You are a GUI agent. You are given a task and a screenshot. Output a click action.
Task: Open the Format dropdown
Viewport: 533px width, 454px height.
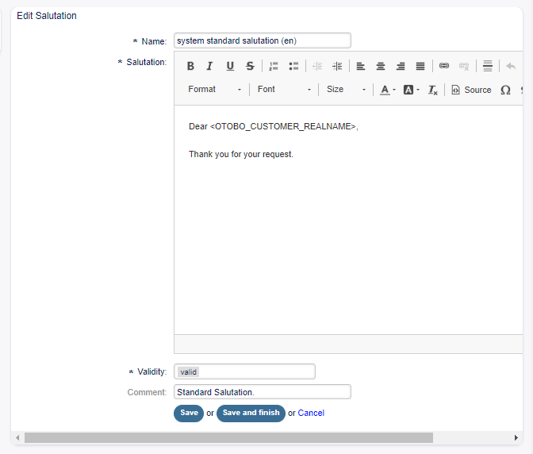[214, 90]
